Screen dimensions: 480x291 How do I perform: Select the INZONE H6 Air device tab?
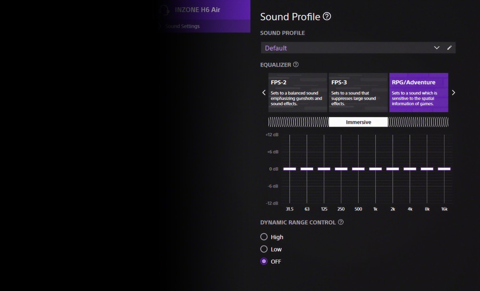pos(197,10)
